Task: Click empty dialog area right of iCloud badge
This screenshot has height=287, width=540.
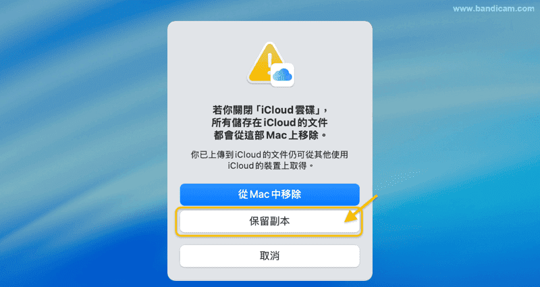Action: [332, 63]
